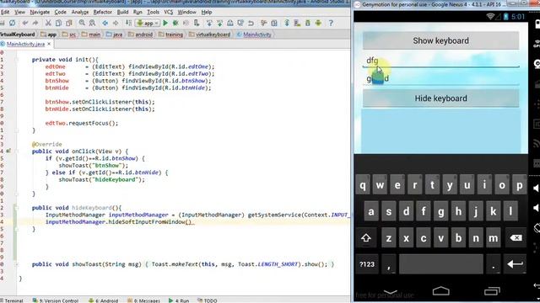The width and height of the screenshot is (540, 303).
Task: Start debugging with the bug icon
Action: [x=175, y=23]
